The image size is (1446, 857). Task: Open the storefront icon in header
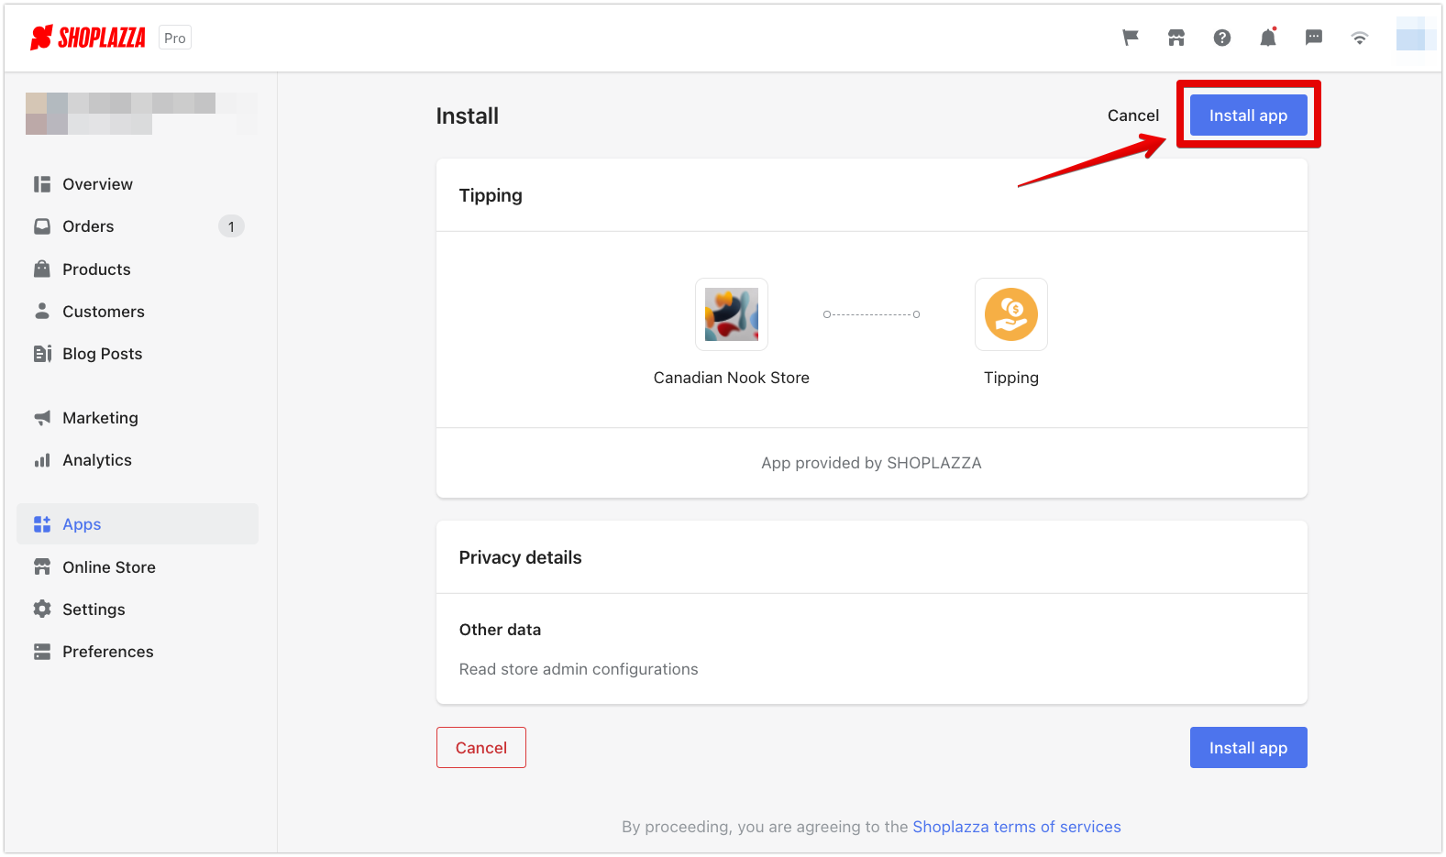1176,38
